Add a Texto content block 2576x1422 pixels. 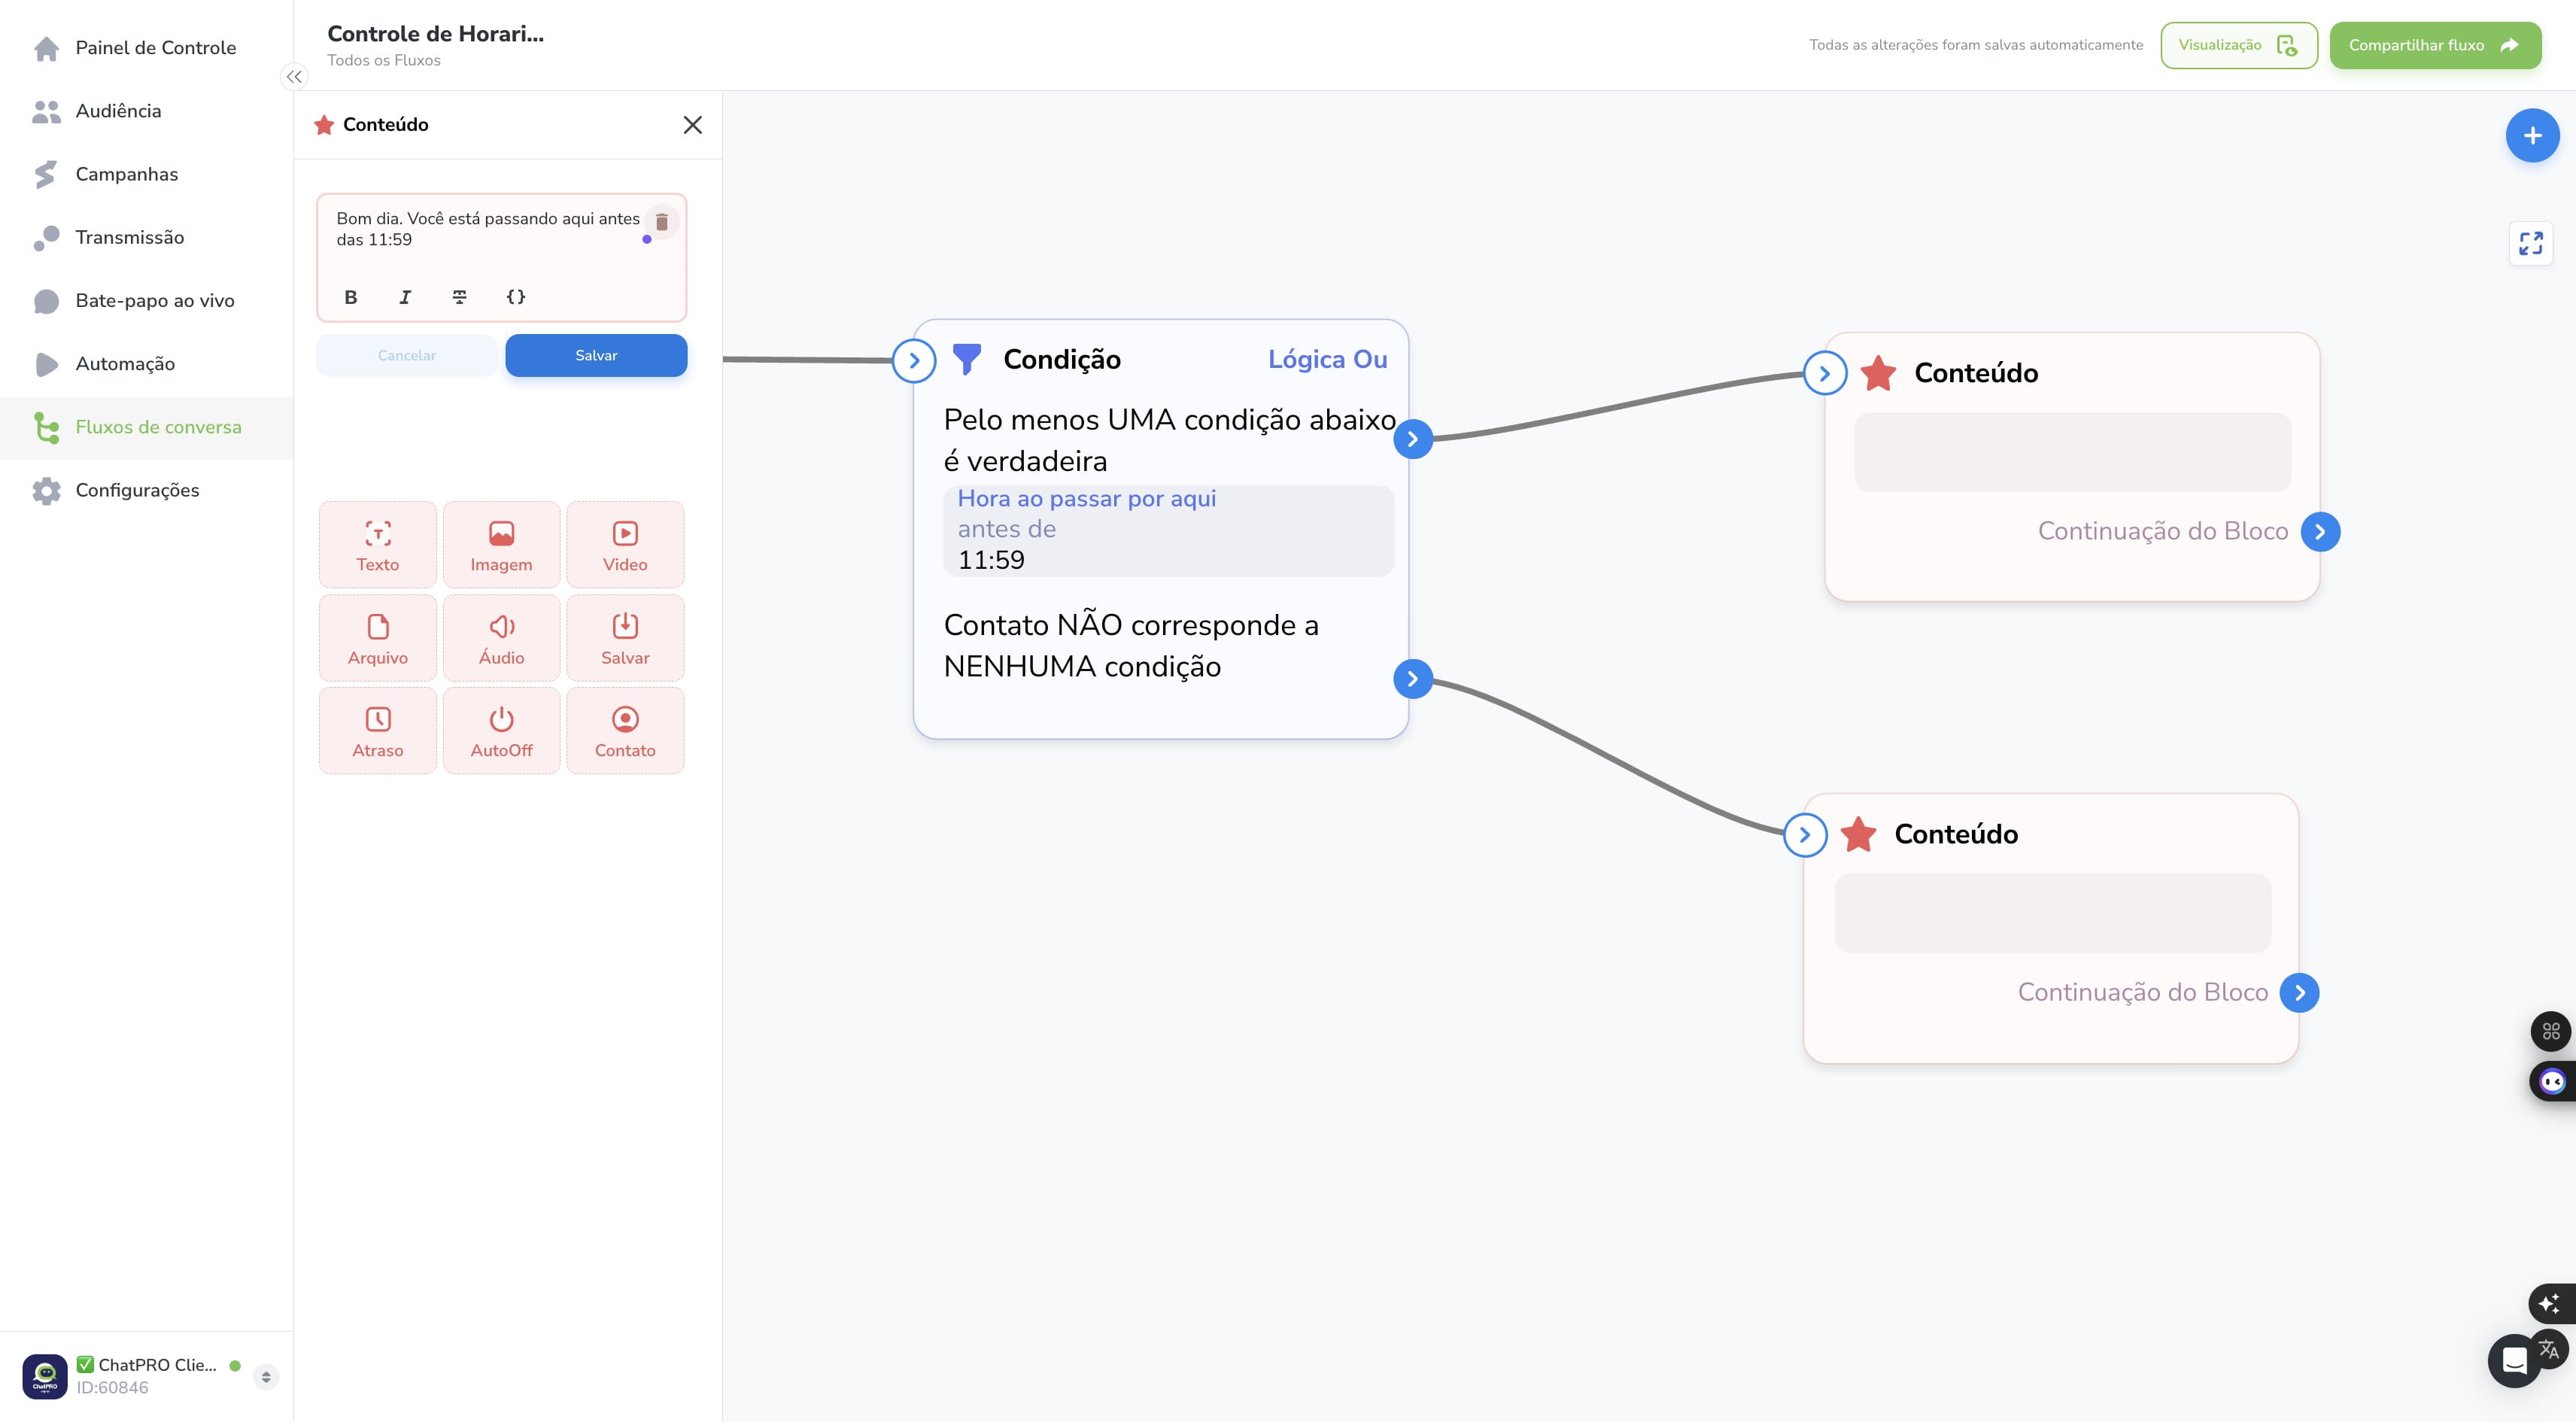tap(378, 545)
